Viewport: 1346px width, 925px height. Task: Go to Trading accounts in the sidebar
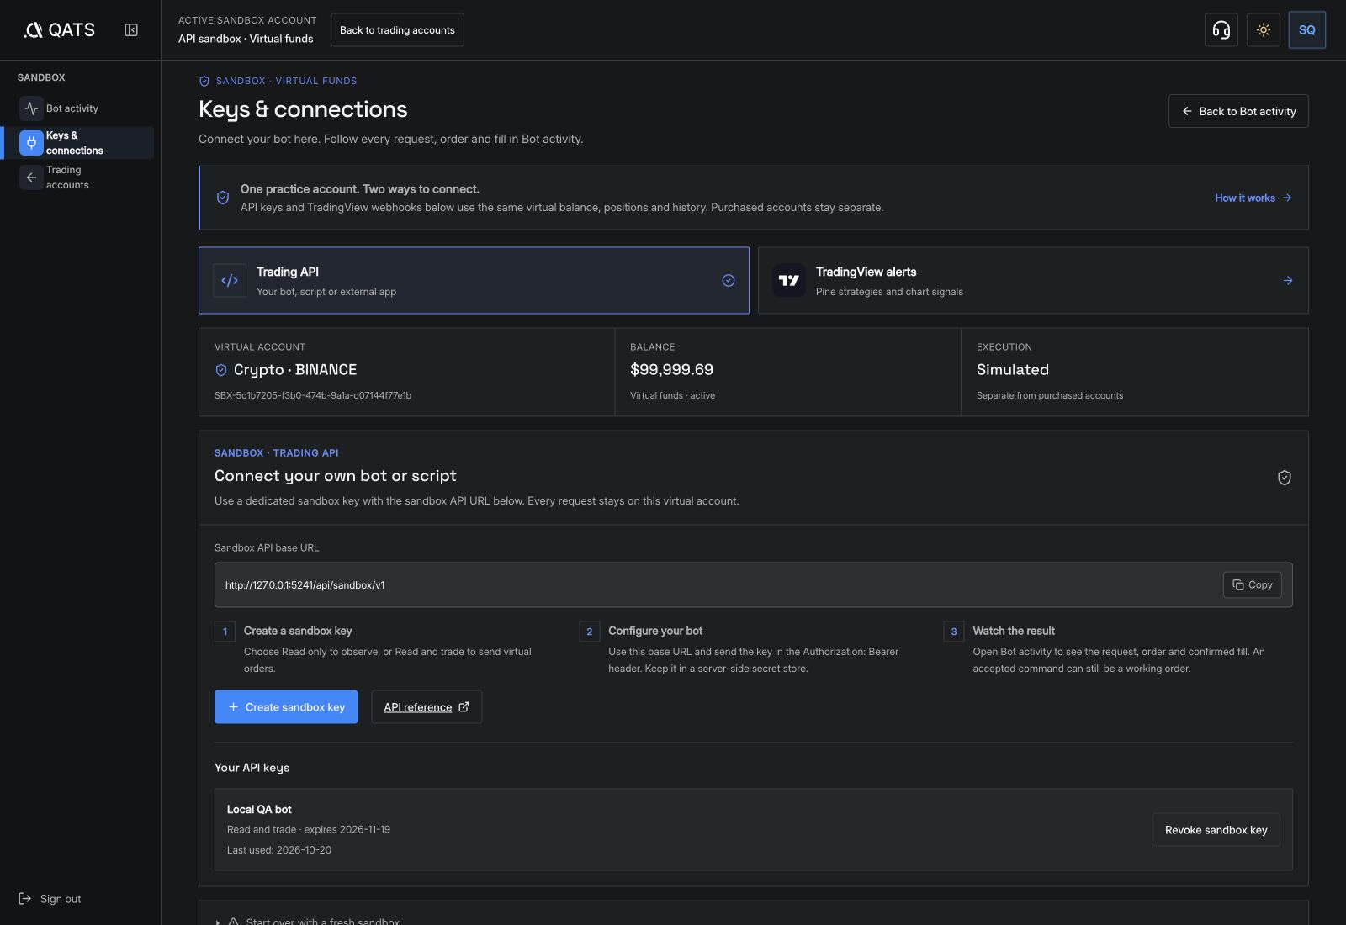pos(77,177)
